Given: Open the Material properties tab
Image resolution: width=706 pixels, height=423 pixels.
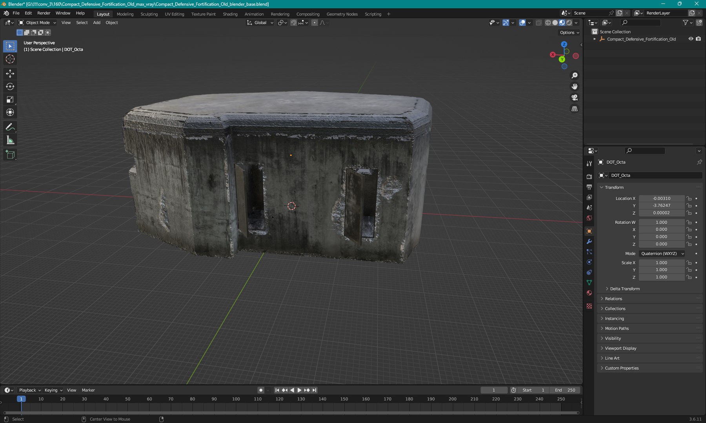Looking at the screenshot, I should [589, 293].
